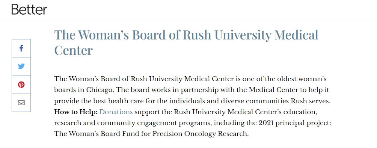
Task: Pin the article using Pinterest icon
Action: pos(21,85)
